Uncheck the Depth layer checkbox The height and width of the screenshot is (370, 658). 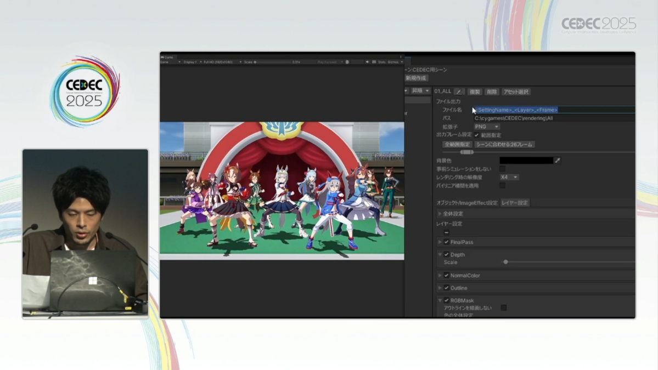click(447, 254)
